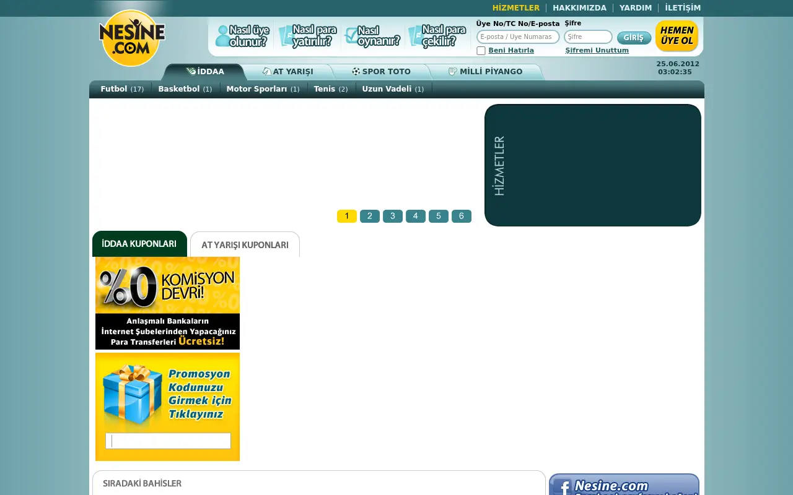Open Hakkımızda in top menu
The width and height of the screenshot is (793, 495).
click(579, 8)
